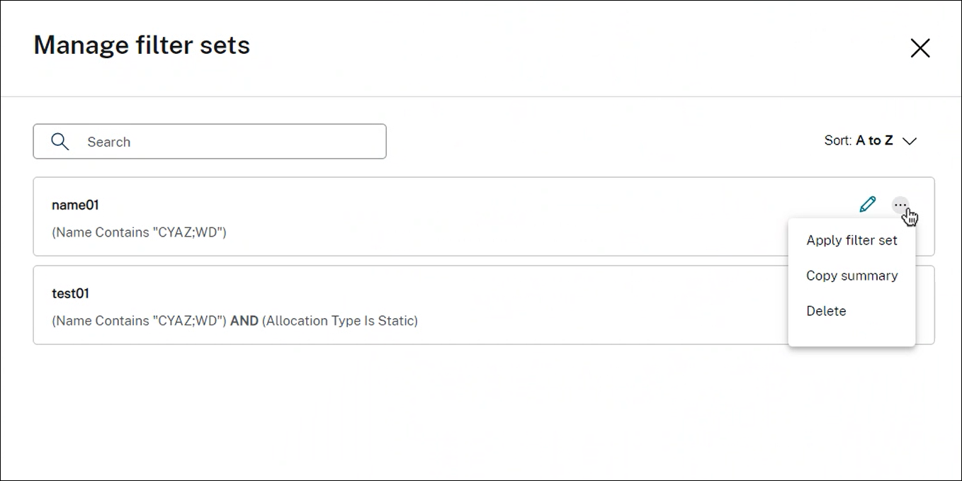Expand the sort order chevron arrow

910,141
